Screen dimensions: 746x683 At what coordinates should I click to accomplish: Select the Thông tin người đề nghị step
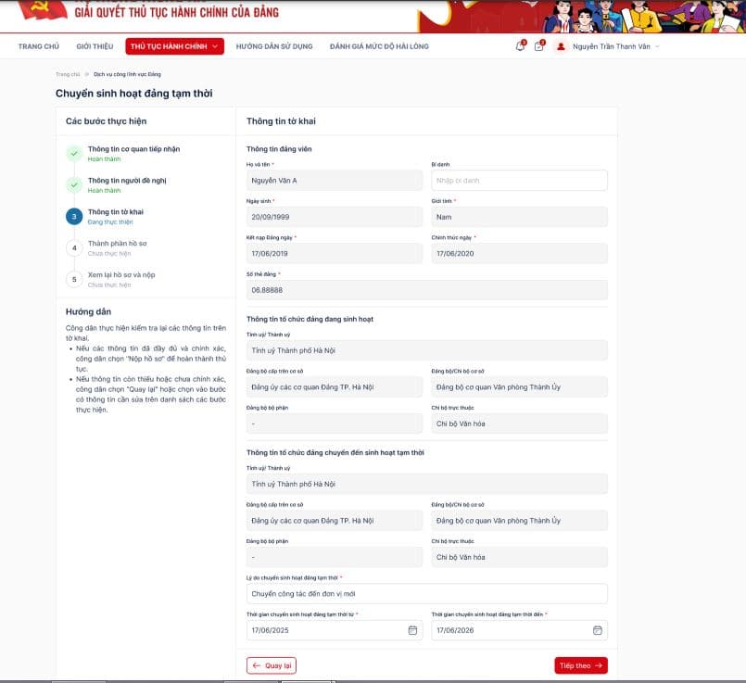(x=127, y=181)
